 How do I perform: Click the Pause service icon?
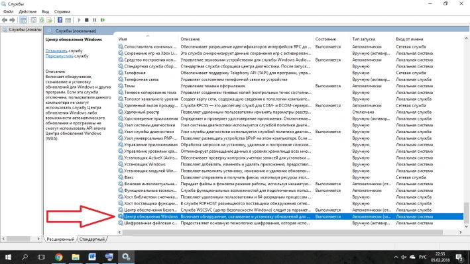pyautogui.click(x=94, y=20)
